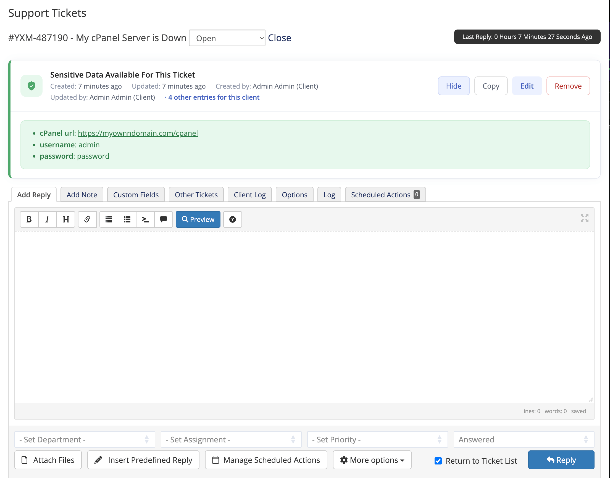Click the green shield sensitive data icon
Image resolution: width=610 pixels, height=478 pixels.
click(31, 86)
